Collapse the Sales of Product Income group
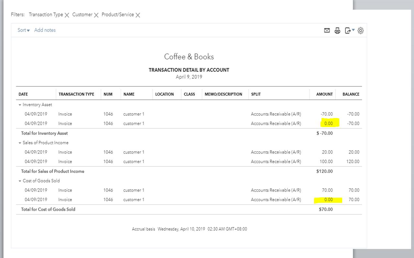 (20, 143)
